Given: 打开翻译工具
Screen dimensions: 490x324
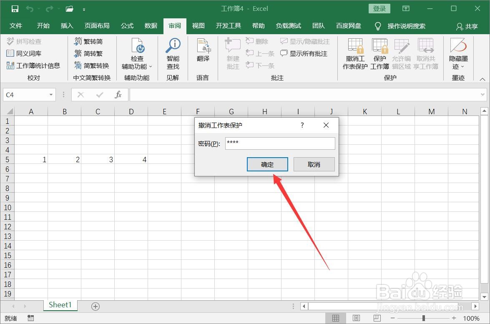Looking at the screenshot, I should click(203, 53).
